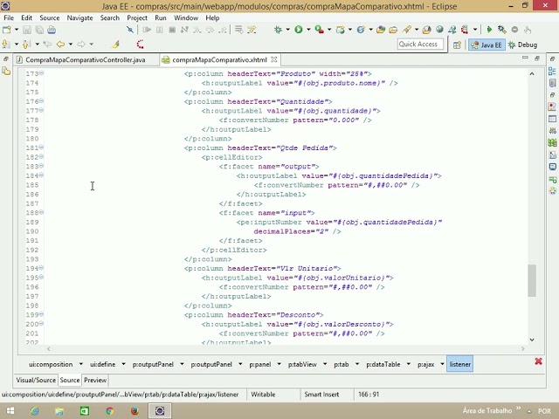Click the green bug Debug launch icon
The width and height of the screenshot is (559, 419).
tap(278, 30)
